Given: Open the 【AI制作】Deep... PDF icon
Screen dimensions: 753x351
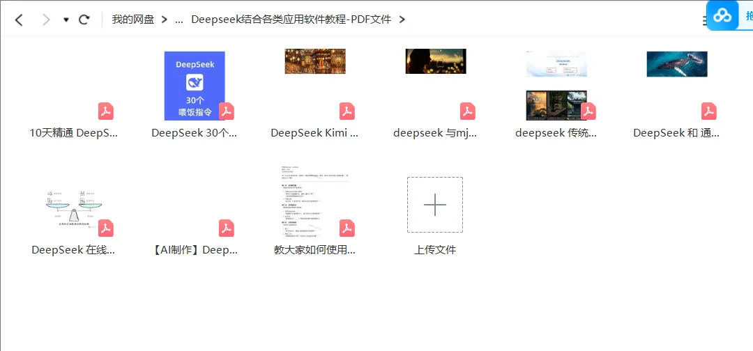Looking at the screenshot, I should (x=227, y=228).
